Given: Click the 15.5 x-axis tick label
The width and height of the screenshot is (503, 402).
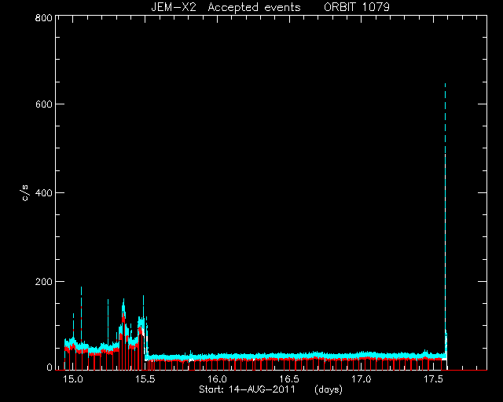Looking at the screenshot, I should click(145, 379).
